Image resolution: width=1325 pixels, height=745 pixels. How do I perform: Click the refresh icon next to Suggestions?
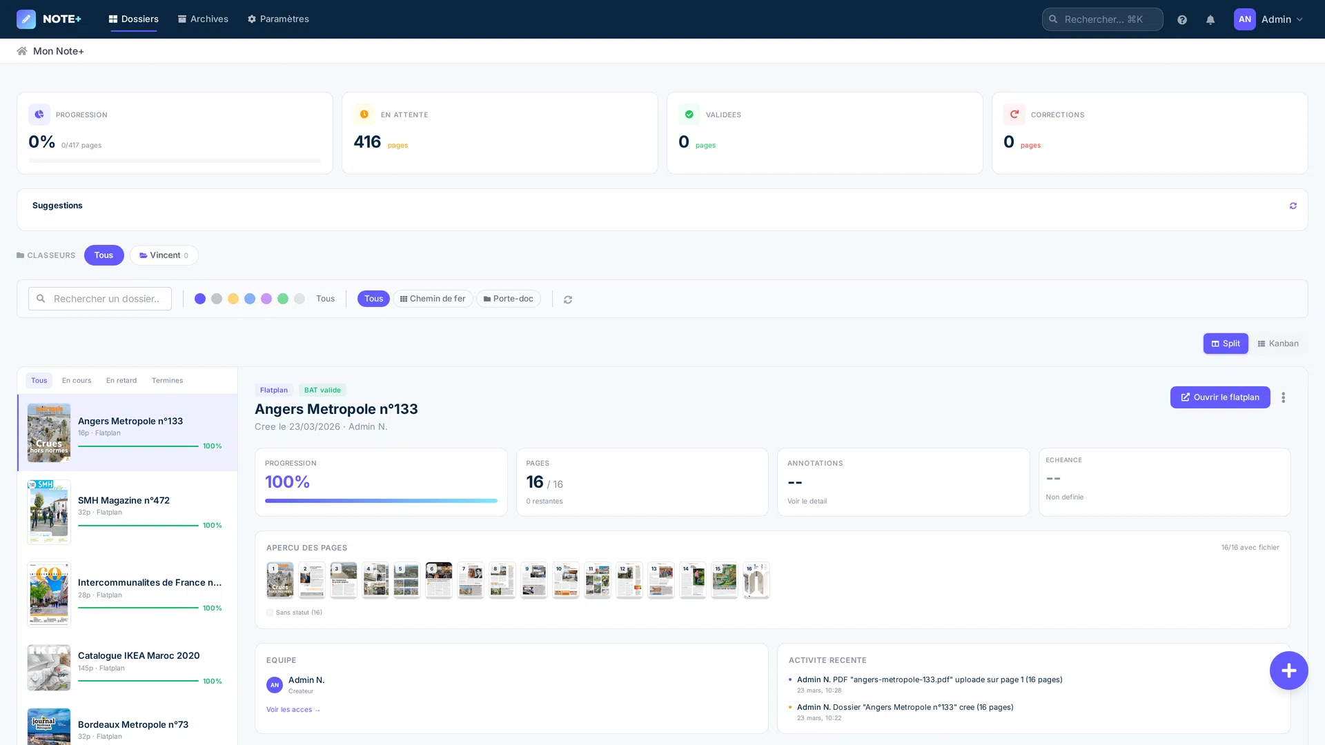pyautogui.click(x=1293, y=205)
